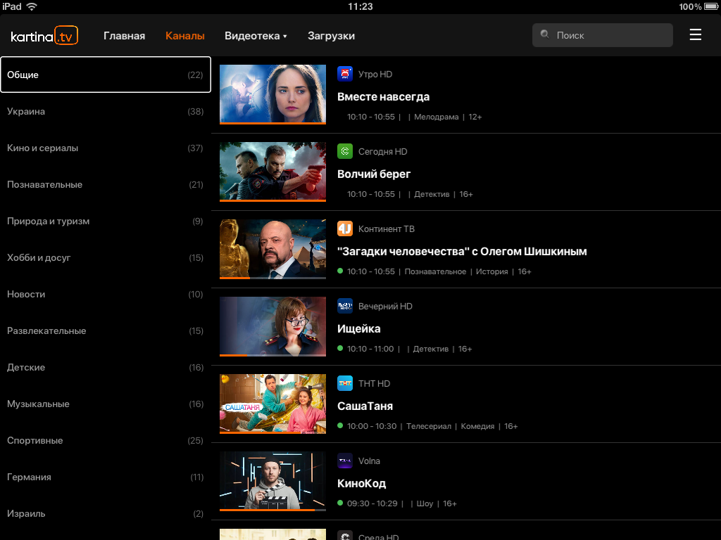
Task: Play the СашаТаня thumbnail
Action: click(272, 404)
